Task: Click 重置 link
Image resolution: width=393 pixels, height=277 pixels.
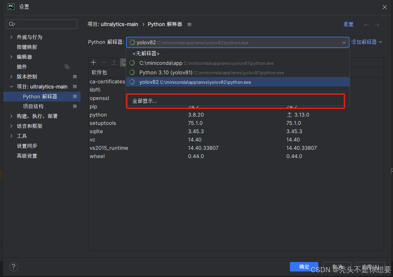Action: coord(348,24)
